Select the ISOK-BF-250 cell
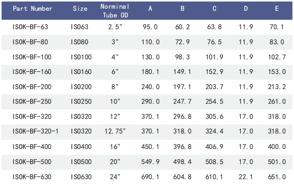 [x=32, y=102]
